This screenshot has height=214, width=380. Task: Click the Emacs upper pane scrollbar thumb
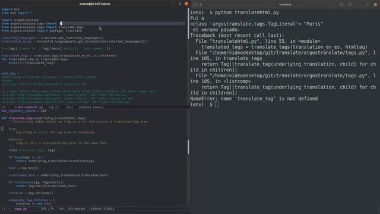click(x=188, y=23)
